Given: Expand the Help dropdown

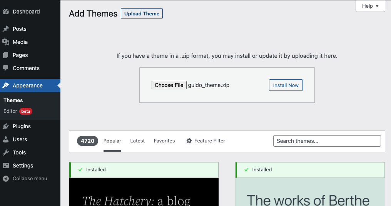Looking at the screenshot, I should [x=370, y=6].
